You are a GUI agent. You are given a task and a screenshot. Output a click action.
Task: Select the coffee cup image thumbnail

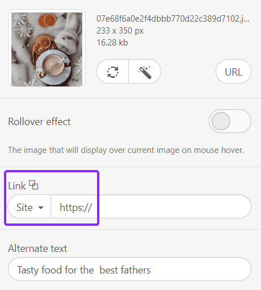47,49
